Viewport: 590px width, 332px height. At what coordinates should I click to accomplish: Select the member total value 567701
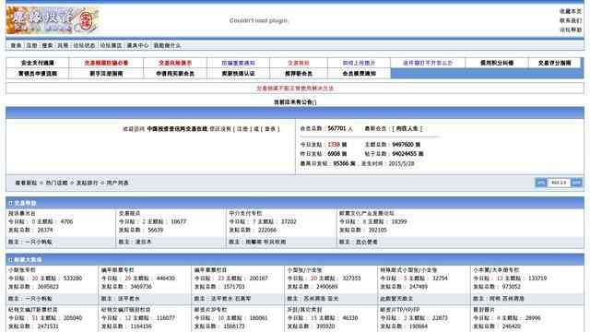tap(336, 129)
